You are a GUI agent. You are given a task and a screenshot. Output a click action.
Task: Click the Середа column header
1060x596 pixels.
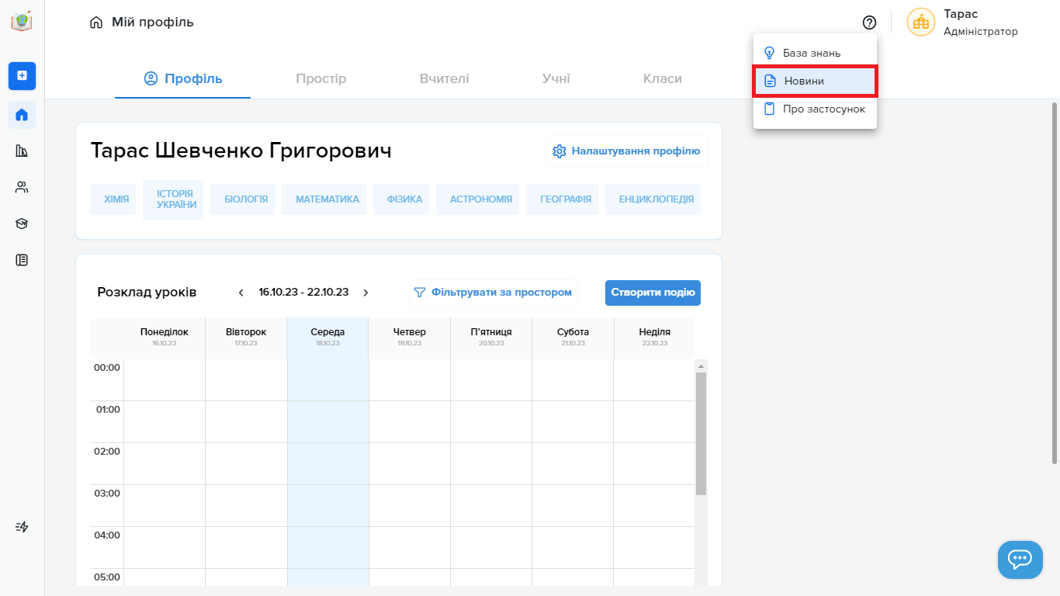point(327,337)
